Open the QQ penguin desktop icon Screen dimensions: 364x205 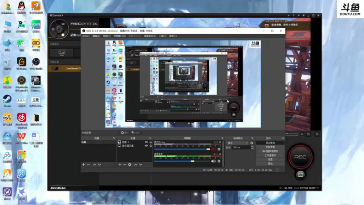coord(21,8)
